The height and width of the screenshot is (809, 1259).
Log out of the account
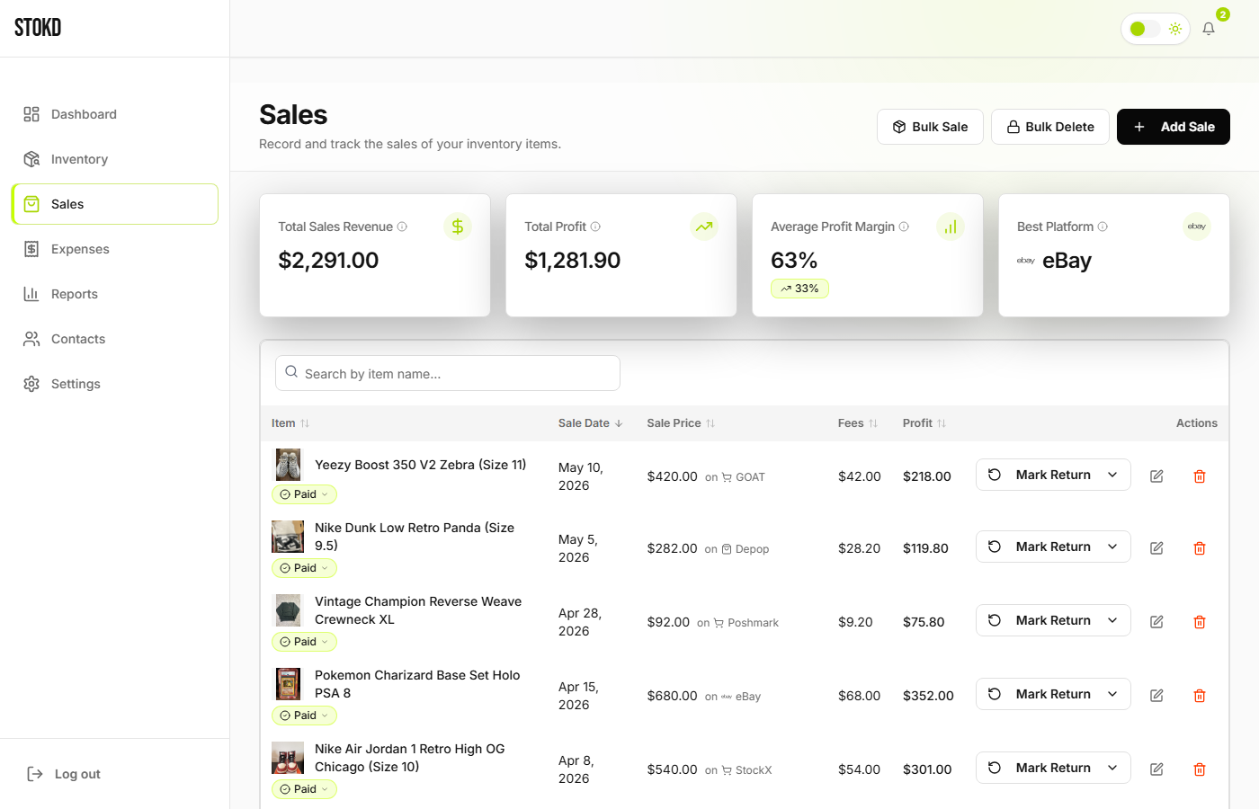tap(64, 774)
